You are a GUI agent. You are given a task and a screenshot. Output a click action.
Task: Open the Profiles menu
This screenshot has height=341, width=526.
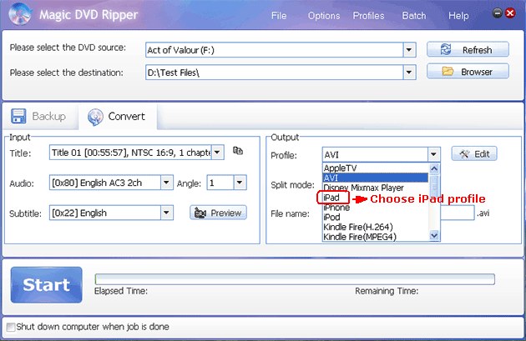(x=368, y=16)
